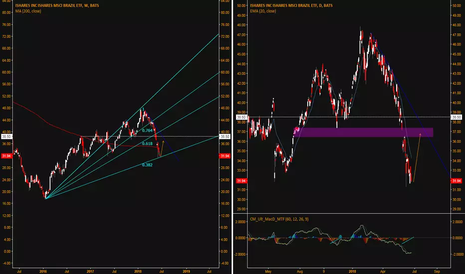Click the daily chart title ending 'D, BATS'
Screen dimensions: 465x274
click(x=291, y=5)
